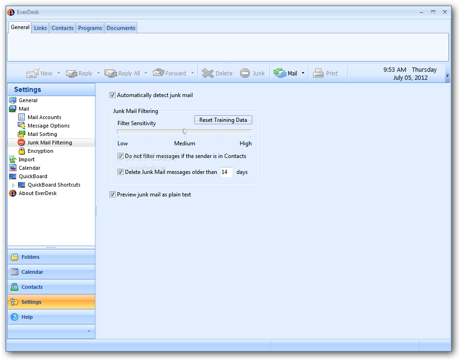
Task: Open the Reply button dropdown arrow
Action: 98,73
